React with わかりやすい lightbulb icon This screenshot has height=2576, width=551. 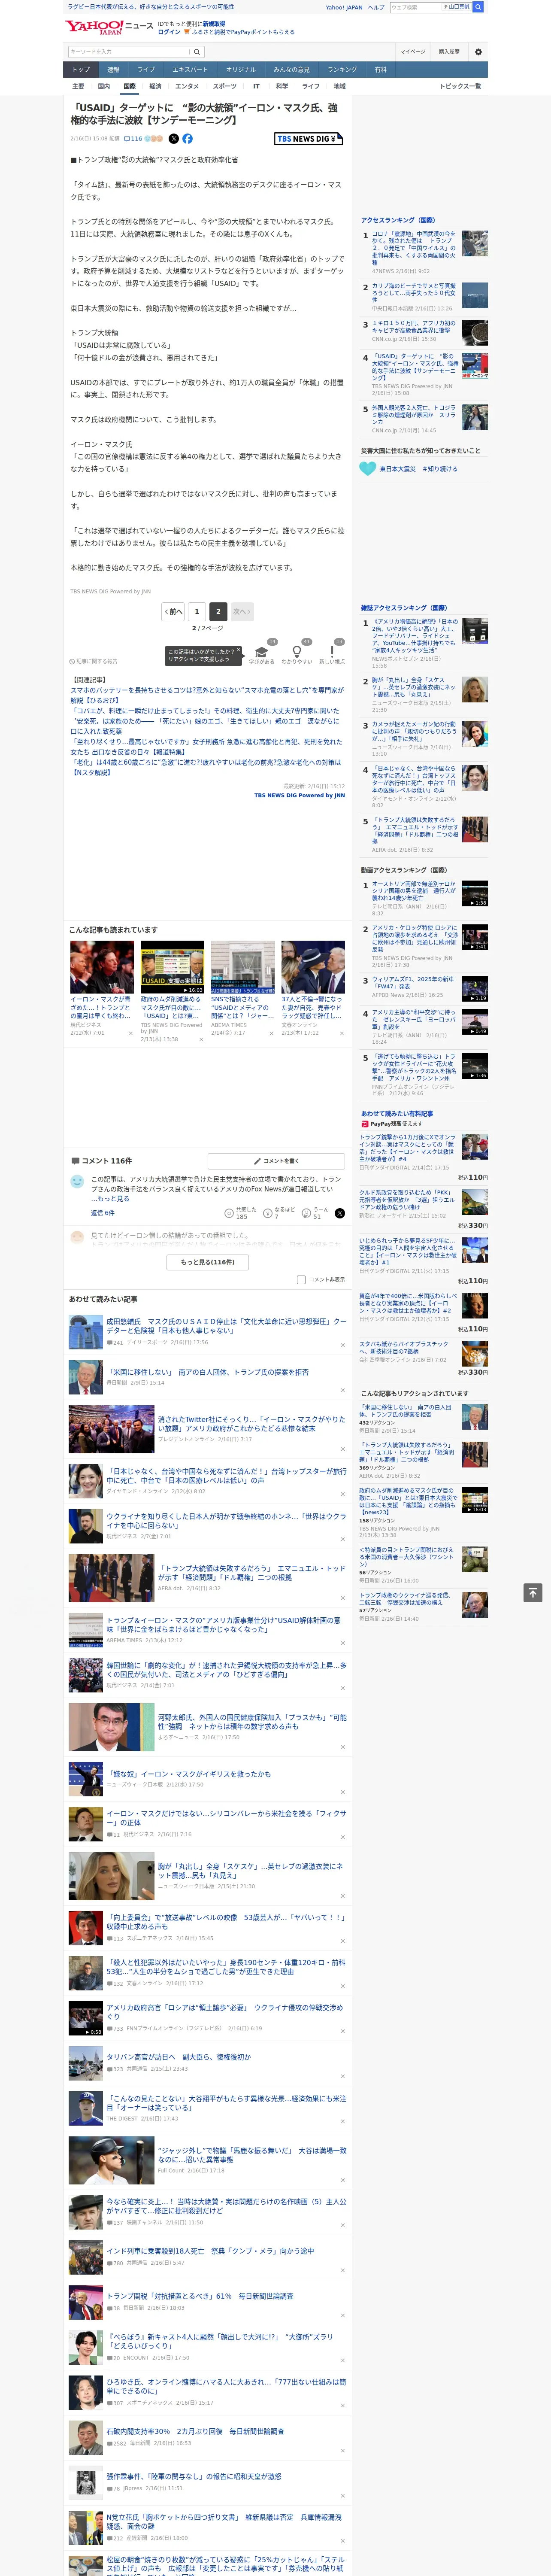pyautogui.click(x=297, y=652)
